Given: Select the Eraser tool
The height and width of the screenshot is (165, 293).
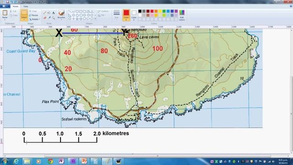Looking at the screenshot, I should click(x=45, y=18).
